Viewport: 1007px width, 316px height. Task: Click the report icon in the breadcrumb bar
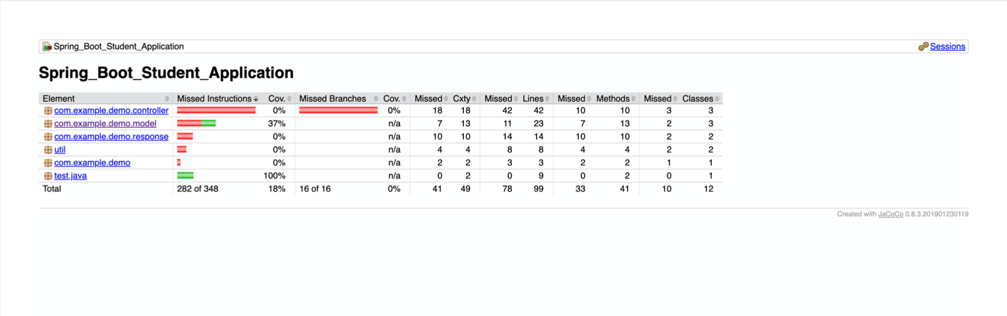click(x=47, y=46)
